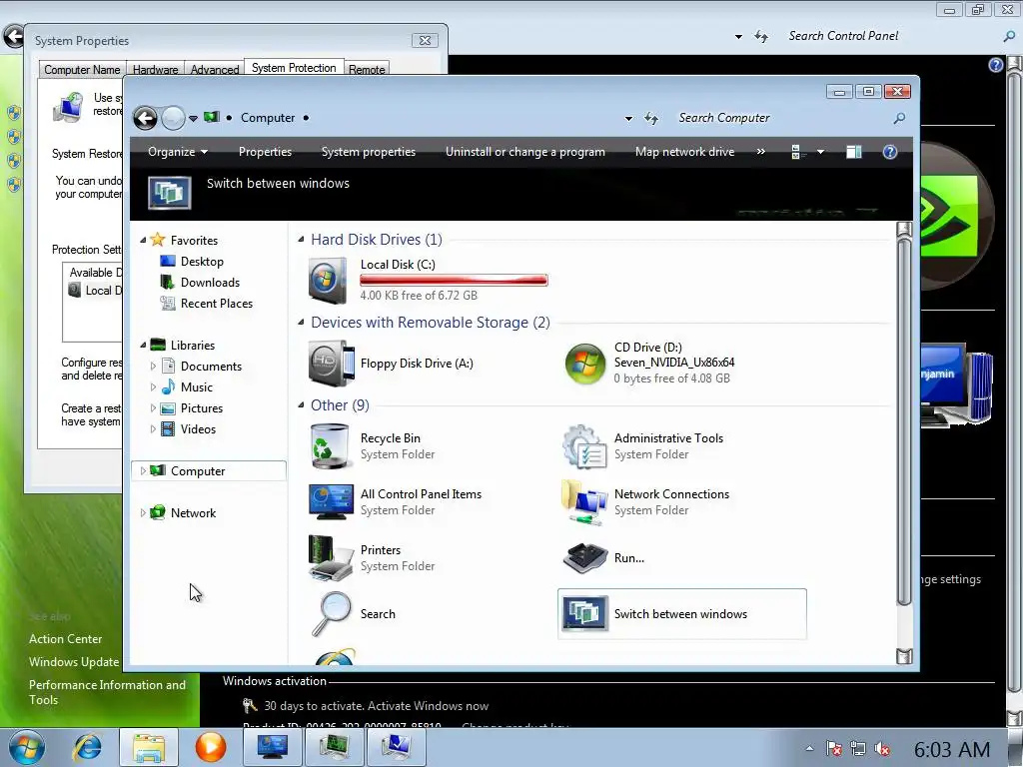Open All Control Panel Items icon

(x=331, y=501)
